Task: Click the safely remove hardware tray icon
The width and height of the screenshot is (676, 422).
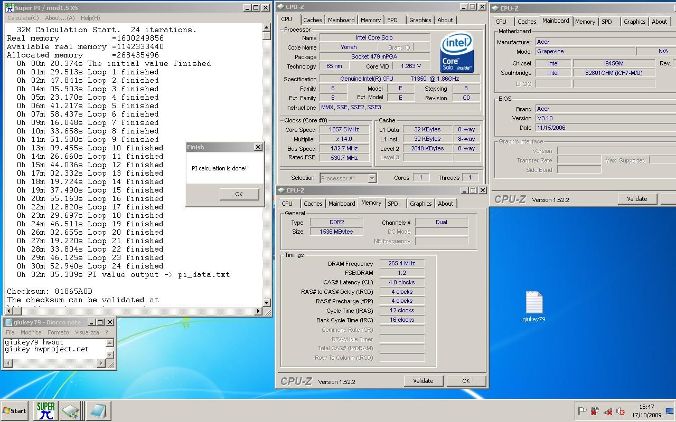Action: [x=595, y=411]
